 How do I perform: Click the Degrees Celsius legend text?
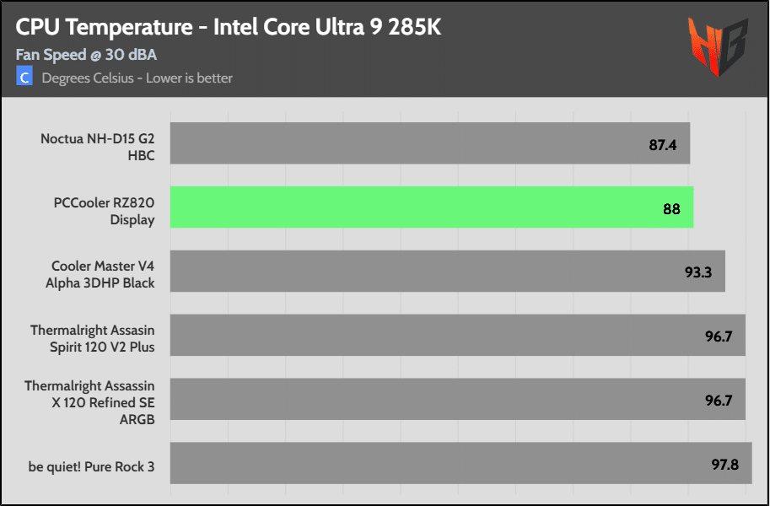(x=137, y=78)
